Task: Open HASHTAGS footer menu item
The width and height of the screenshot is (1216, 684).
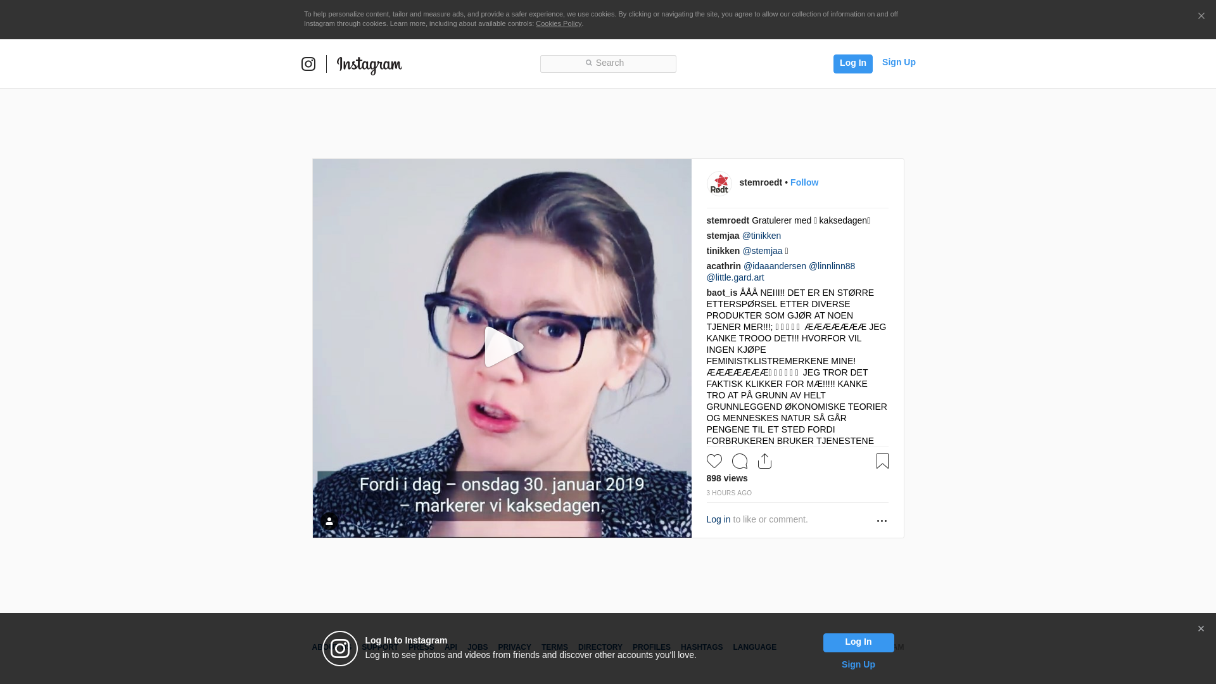Action: pyautogui.click(x=701, y=647)
